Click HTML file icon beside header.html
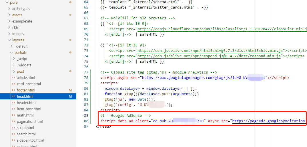This screenshot has height=147, width=307. [x=13, y=103]
